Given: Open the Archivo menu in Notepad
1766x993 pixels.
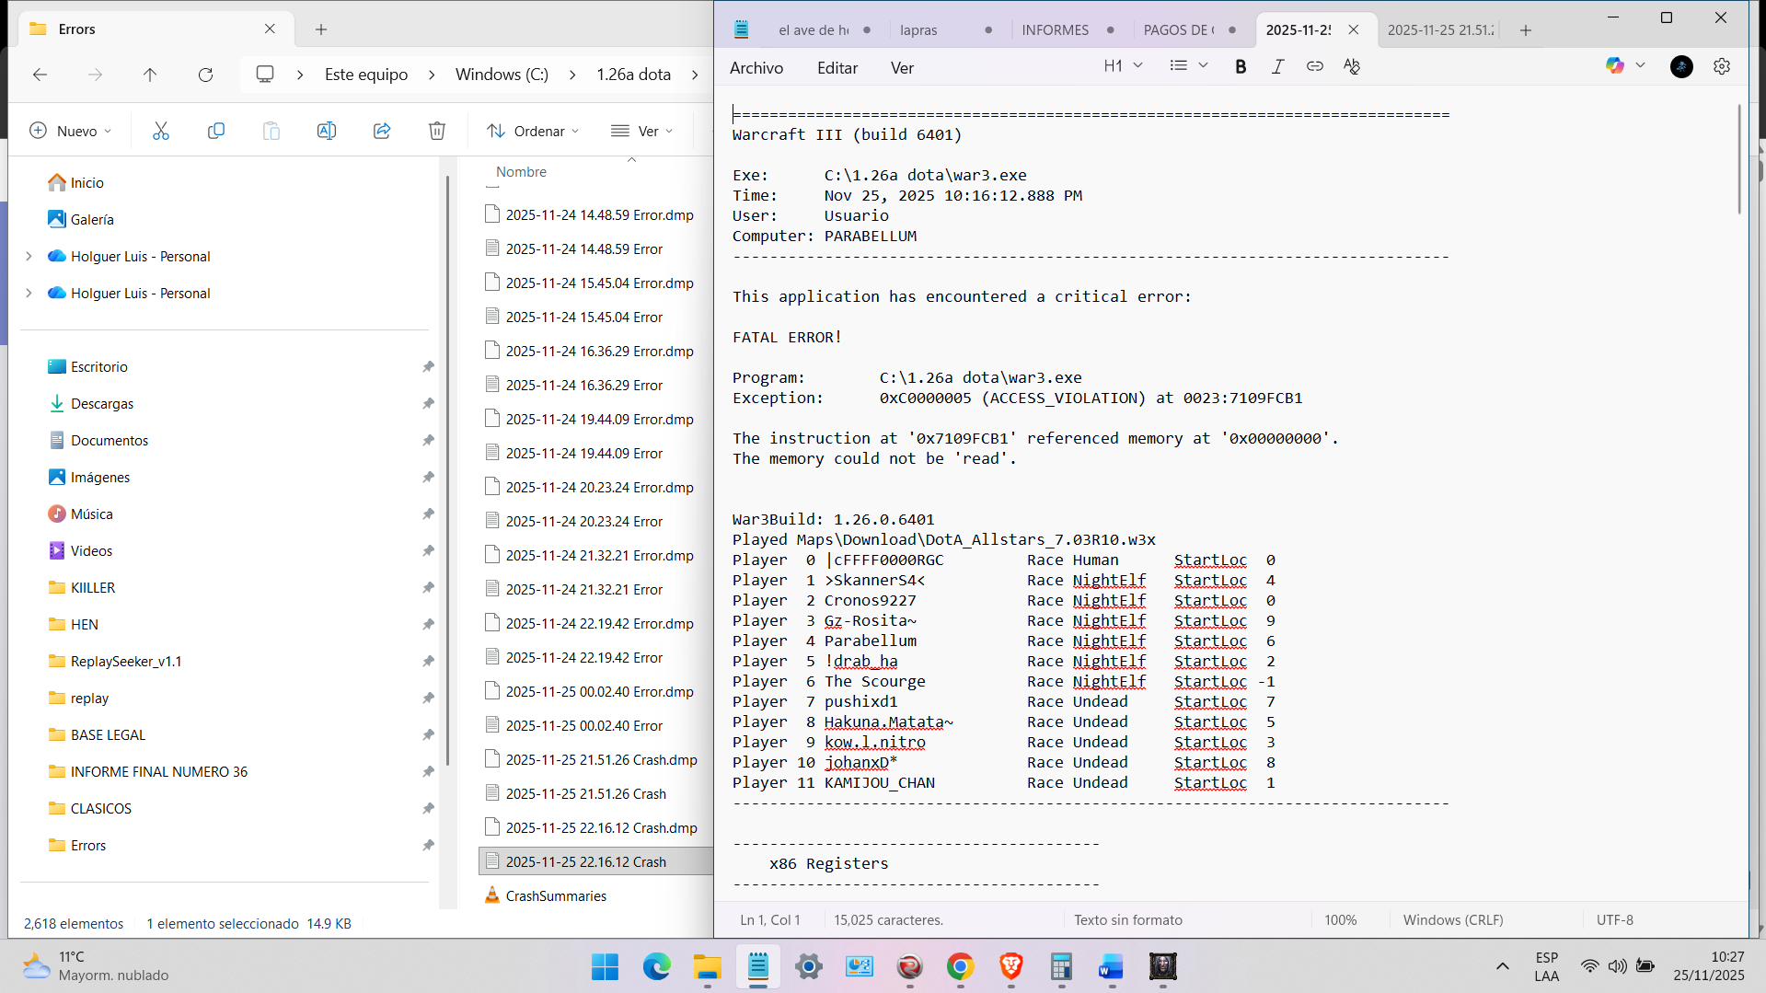Looking at the screenshot, I should [x=756, y=68].
